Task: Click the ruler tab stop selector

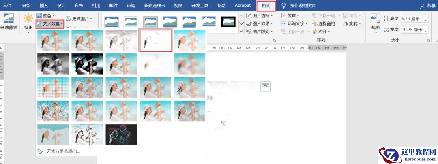Action: tap(1, 49)
